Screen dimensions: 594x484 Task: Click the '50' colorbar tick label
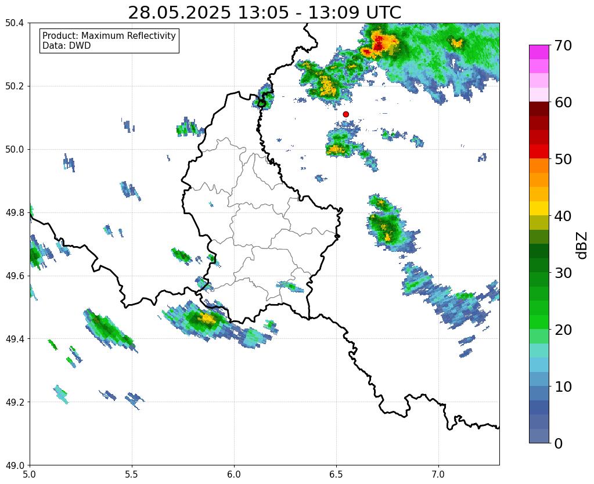(x=563, y=159)
